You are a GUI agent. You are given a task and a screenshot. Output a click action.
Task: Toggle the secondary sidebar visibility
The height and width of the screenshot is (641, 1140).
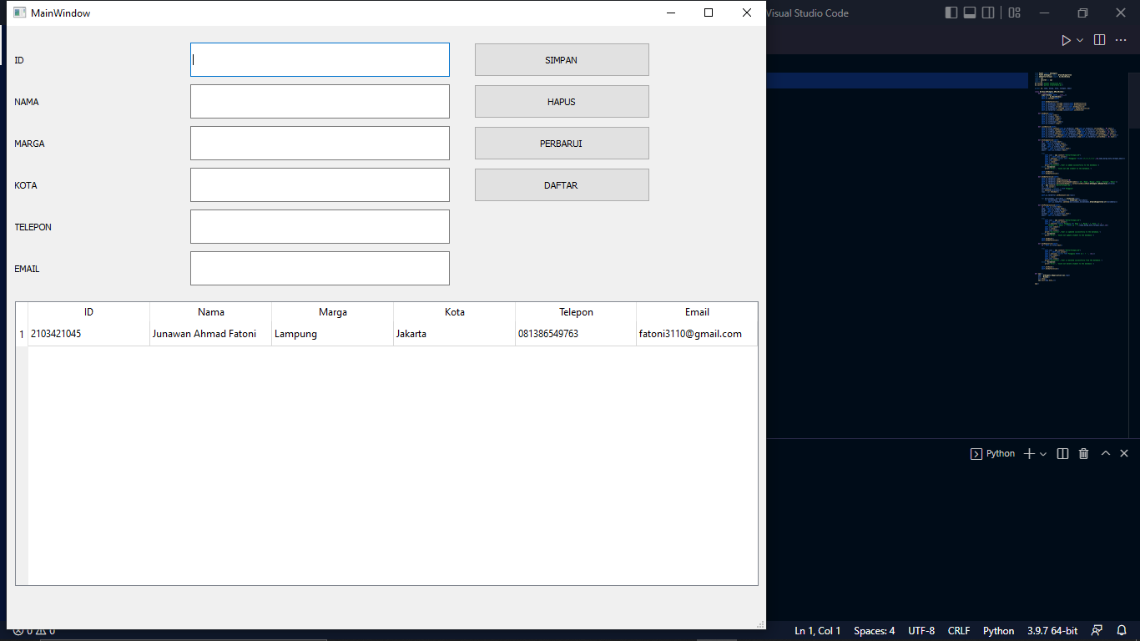(x=988, y=13)
